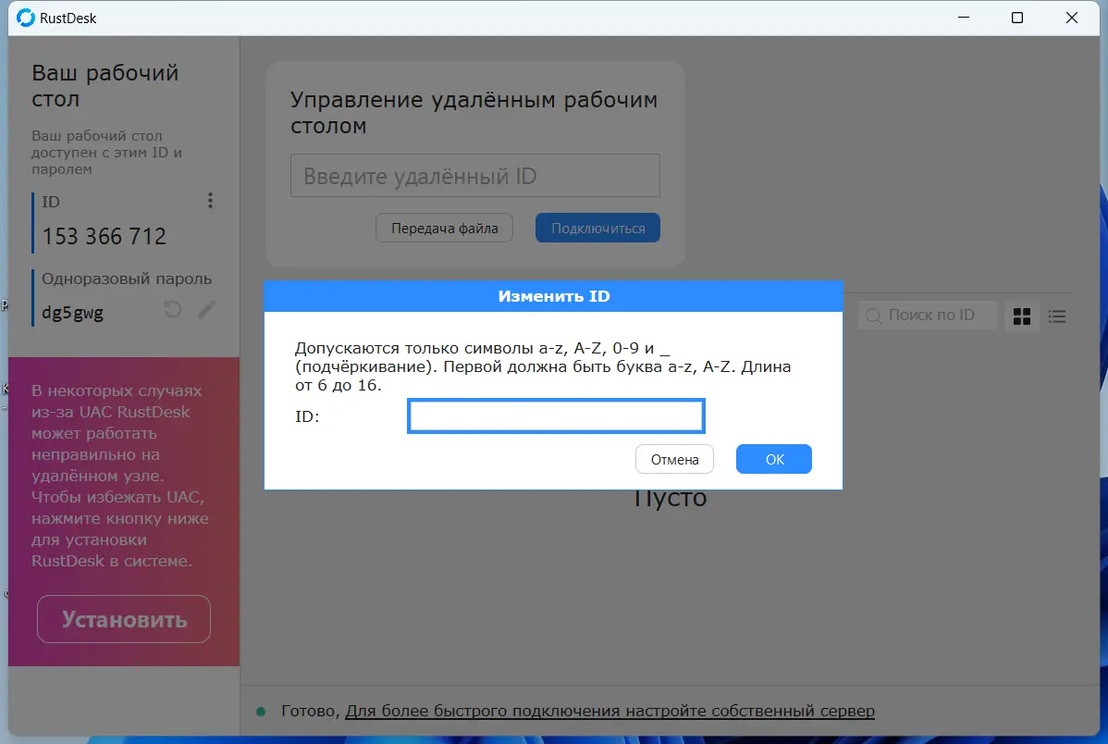Click the Введите удалённый ID field
Image resolution: width=1108 pixels, height=744 pixels.
tap(474, 175)
